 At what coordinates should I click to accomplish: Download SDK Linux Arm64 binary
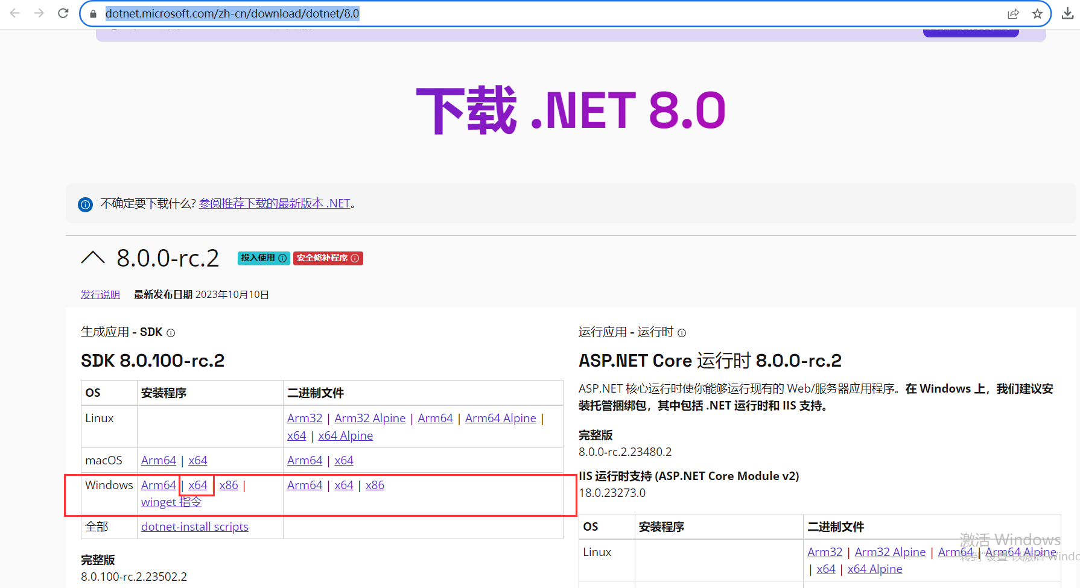[x=435, y=418]
